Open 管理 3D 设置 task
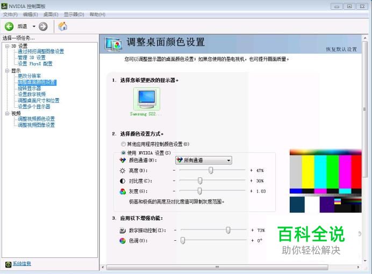Viewport: 372px width, 274px height. (32, 57)
